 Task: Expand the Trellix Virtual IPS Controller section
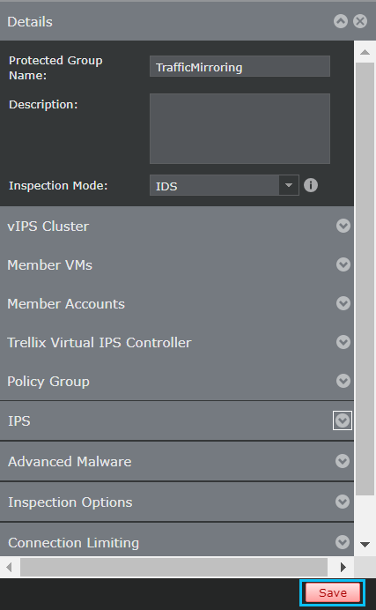[343, 342]
